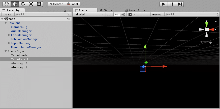The height and width of the screenshot is (109, 220).
Task: Select the TableLoader object
Action: (x=20, y=55)
